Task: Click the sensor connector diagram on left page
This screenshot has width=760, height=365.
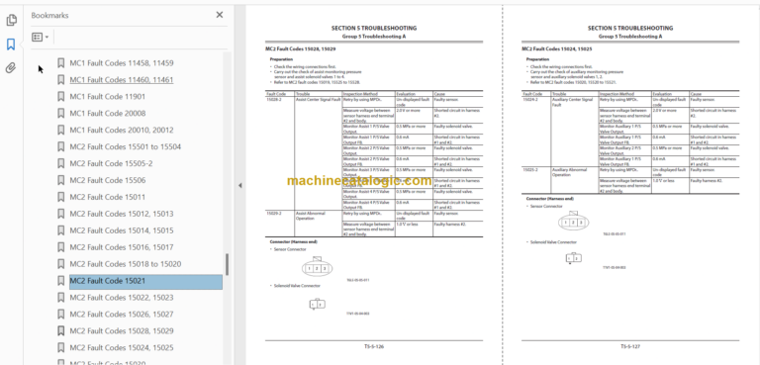Action: pos(317,267)
